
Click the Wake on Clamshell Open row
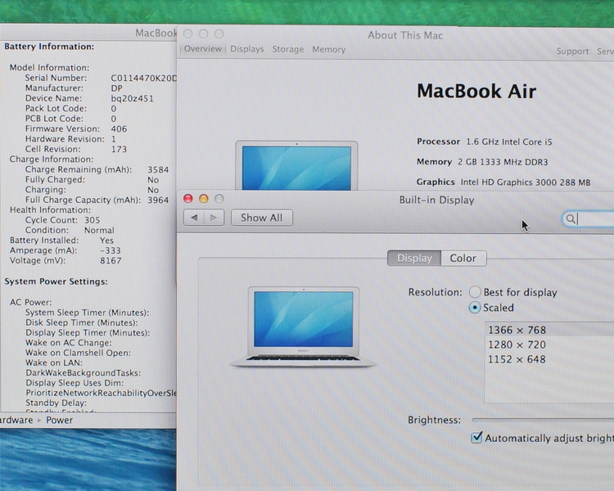78,353
